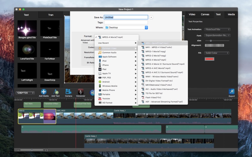Choose MPEG-4 AVC Movie(*.mp4)
Image resolution: width=252 pixels, height=157 pixels.
[x=163, y=68]
